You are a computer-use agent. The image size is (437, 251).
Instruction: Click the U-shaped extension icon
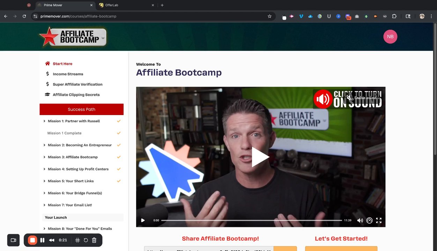tap(329, 16)
